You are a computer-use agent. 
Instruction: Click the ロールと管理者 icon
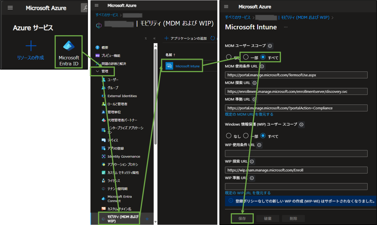(104, 104)
